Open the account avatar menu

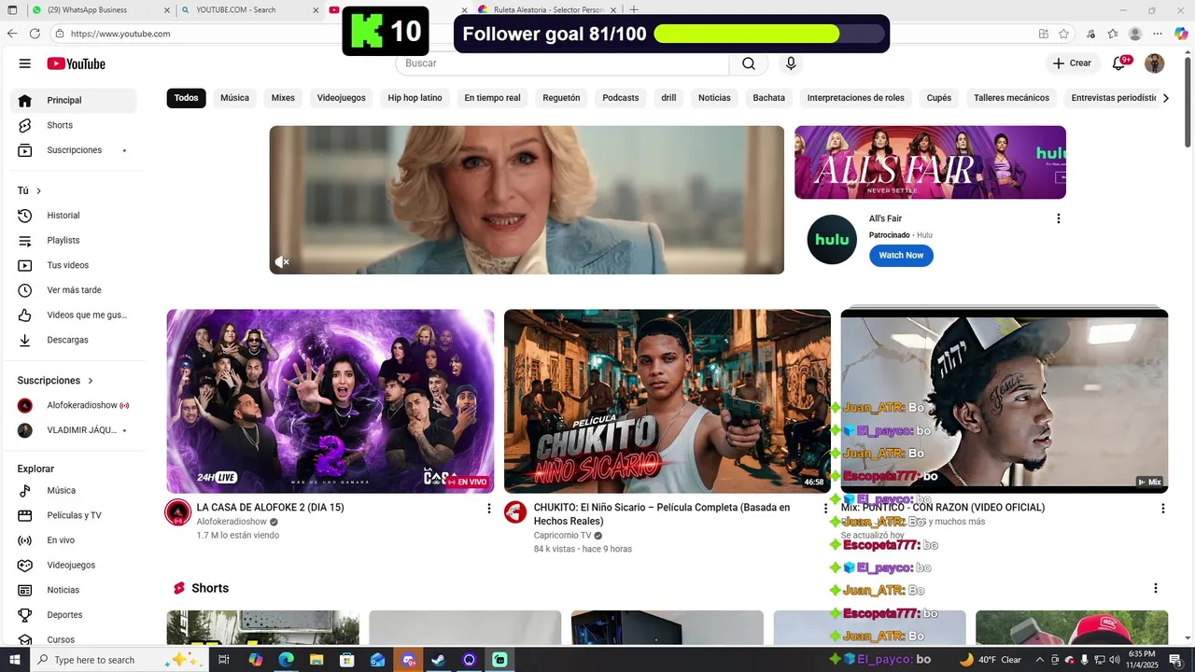click(x=1155, y=63)
